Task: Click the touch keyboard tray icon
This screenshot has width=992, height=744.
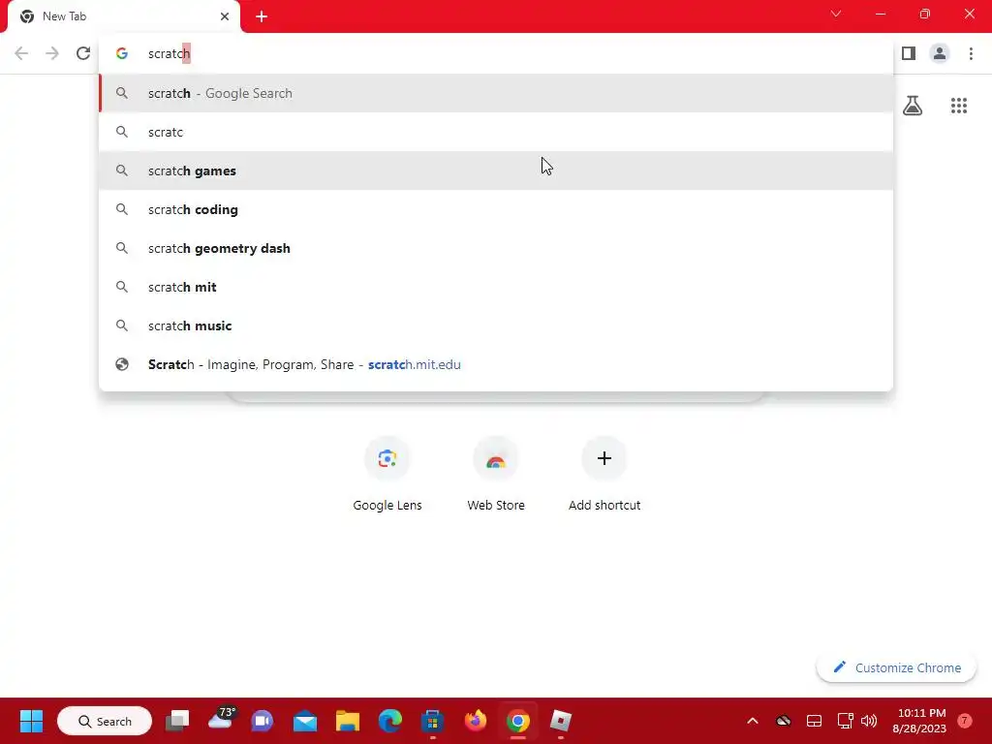Action: (x=814, y=721)
